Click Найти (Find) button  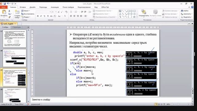coord(185,11)
